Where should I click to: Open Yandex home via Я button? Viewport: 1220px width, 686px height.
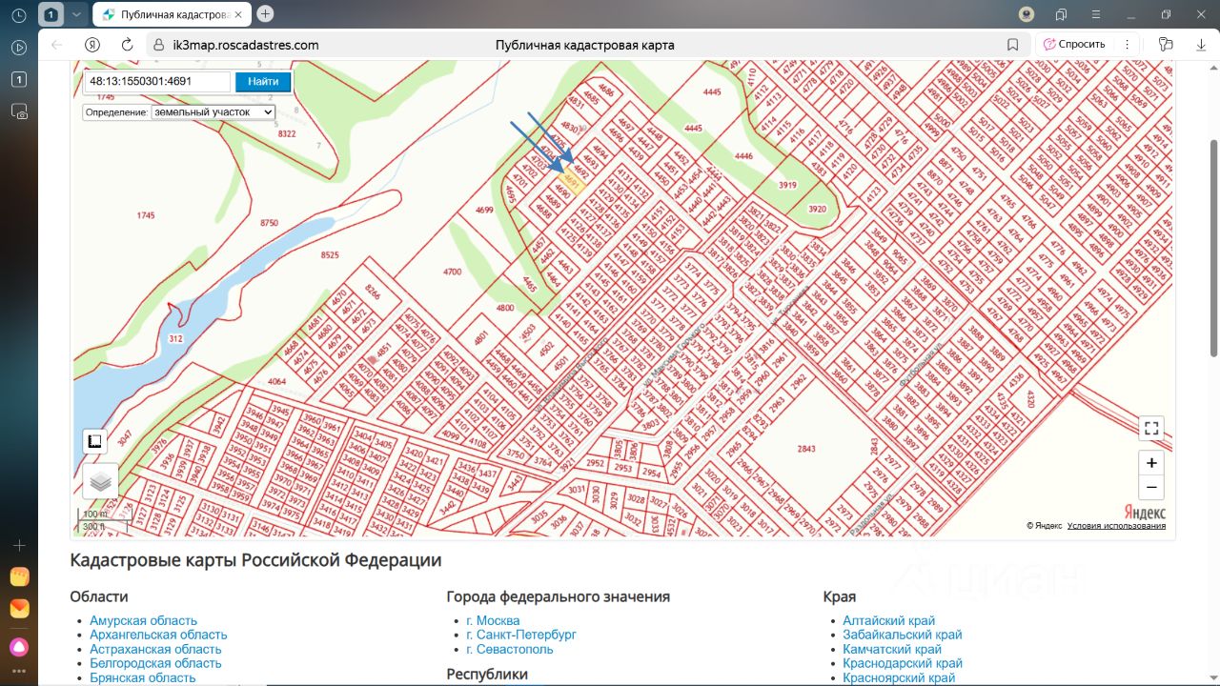92,45
